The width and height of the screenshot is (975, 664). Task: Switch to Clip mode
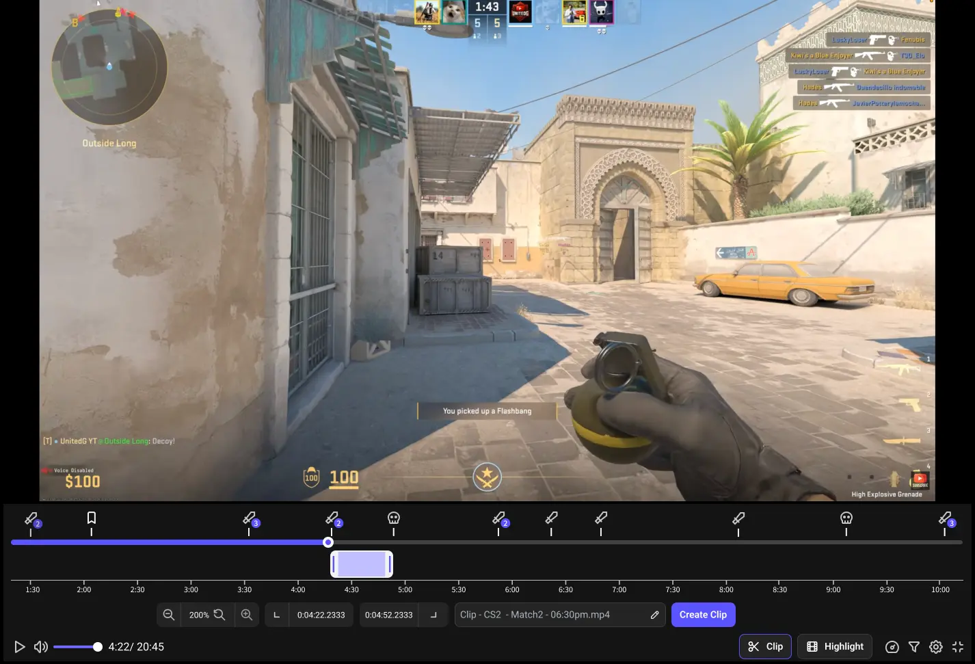765,647
